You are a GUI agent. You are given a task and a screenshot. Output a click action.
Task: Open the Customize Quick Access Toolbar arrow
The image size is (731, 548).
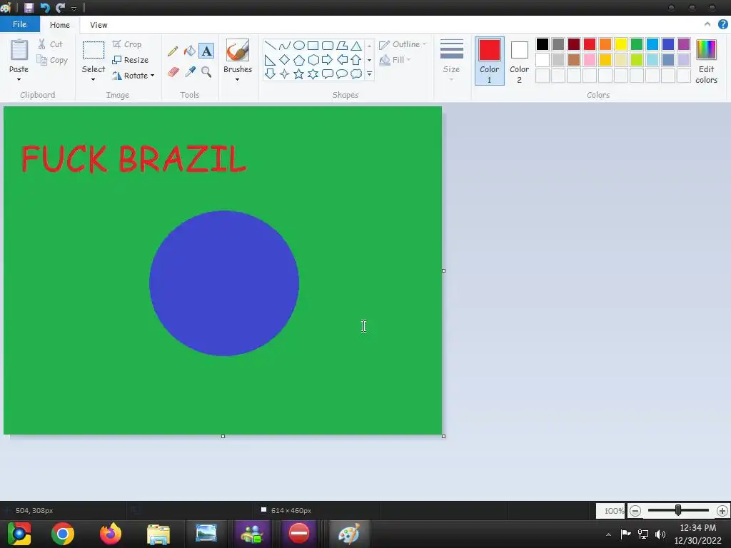(x=74, y=9)
